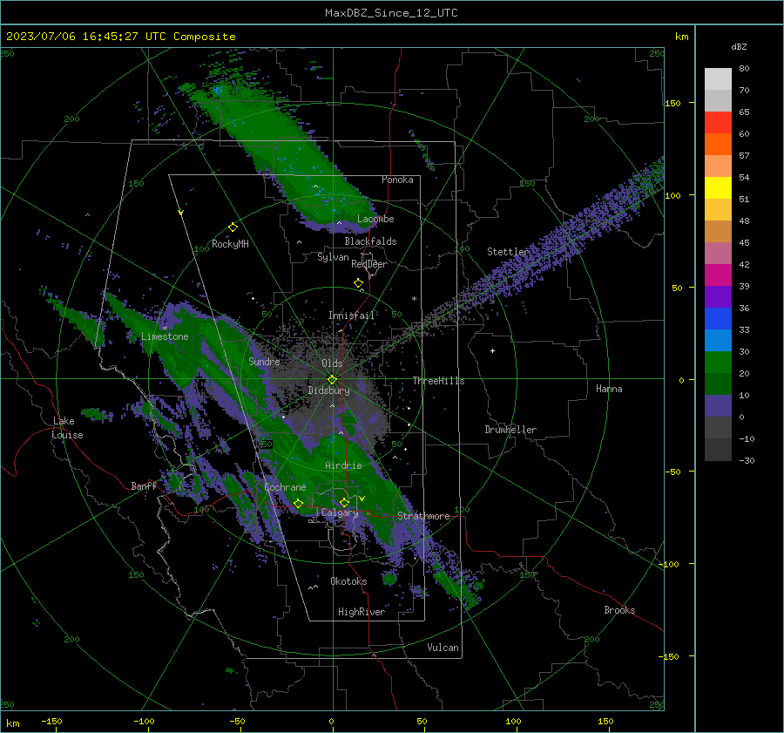Screen dimensions: 784x733
Task: Click the 80 dBZ white legend swatch
Action: click(x=718, y=79)
